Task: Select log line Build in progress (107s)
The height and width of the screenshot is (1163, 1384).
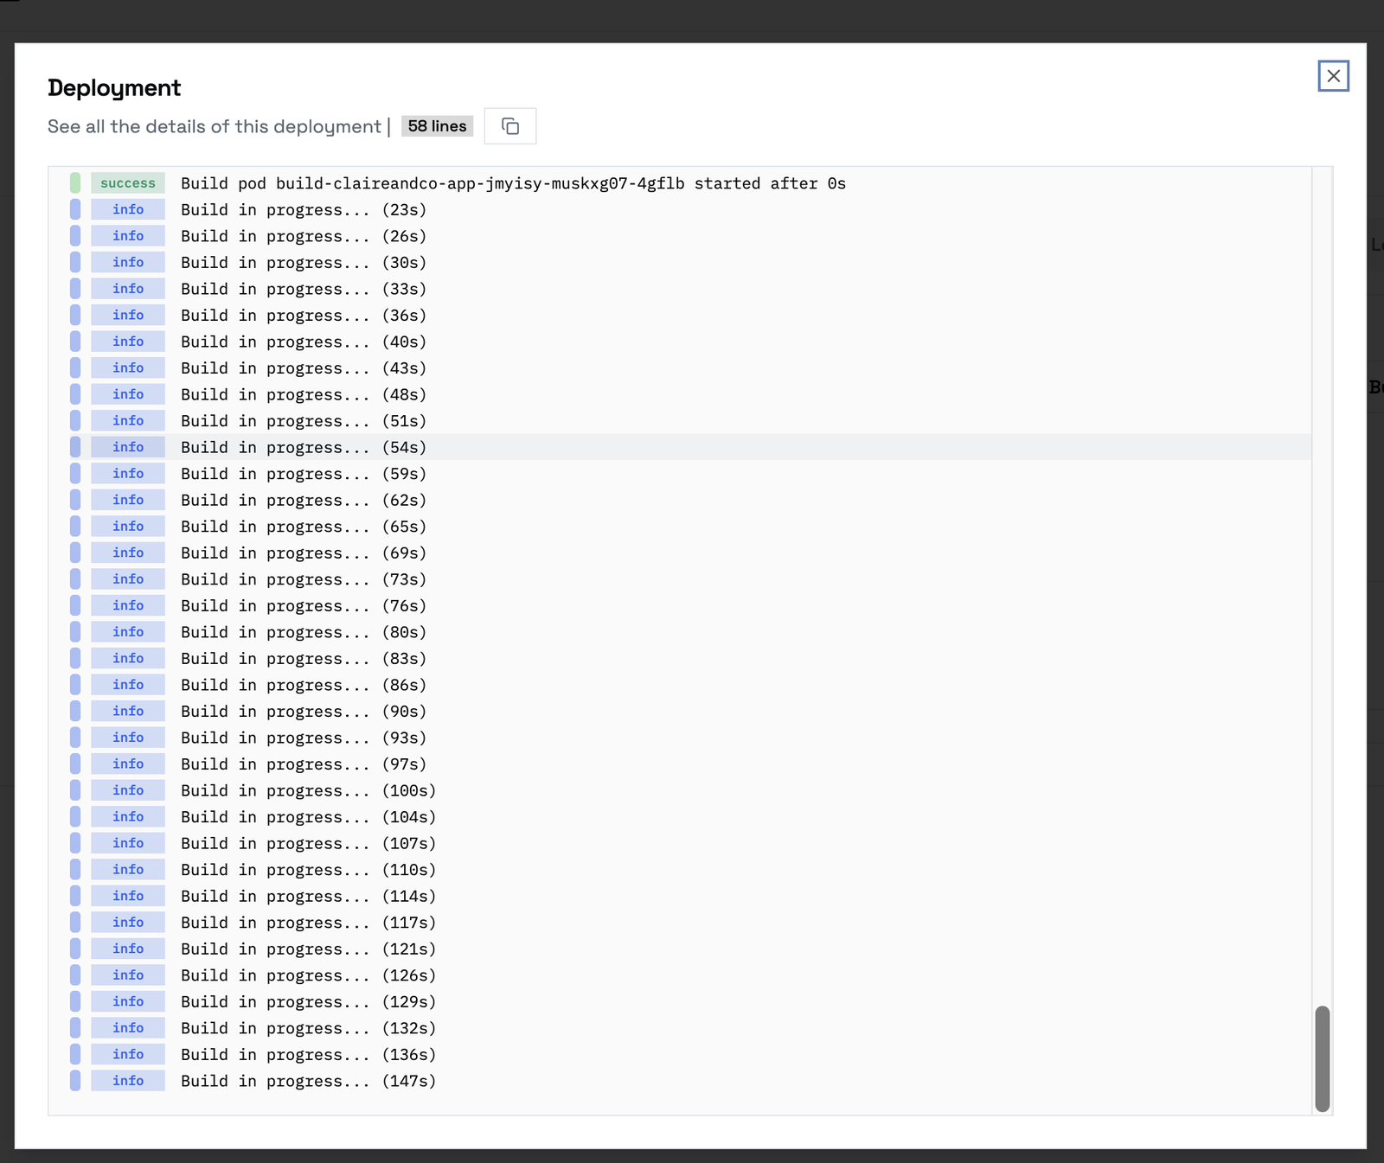Action: pyautogui.click(x=680, y=842)
